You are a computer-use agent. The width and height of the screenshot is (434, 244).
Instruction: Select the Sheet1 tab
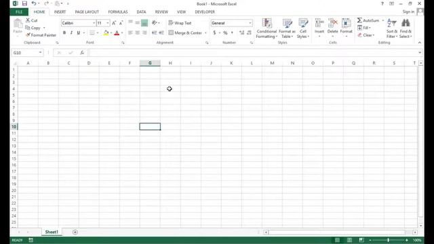tap(52, 232)
